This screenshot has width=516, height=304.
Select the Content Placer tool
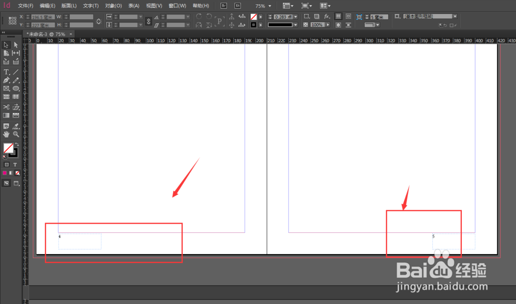16,61
